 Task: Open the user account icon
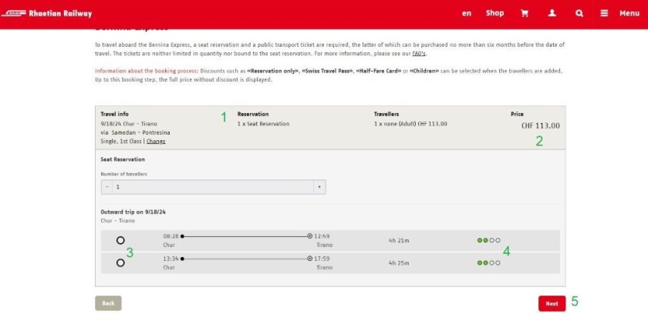point(552,13)
